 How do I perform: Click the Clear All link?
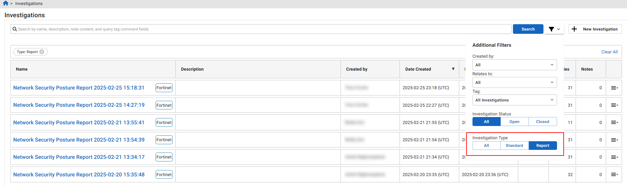click(x=609, y=52)
